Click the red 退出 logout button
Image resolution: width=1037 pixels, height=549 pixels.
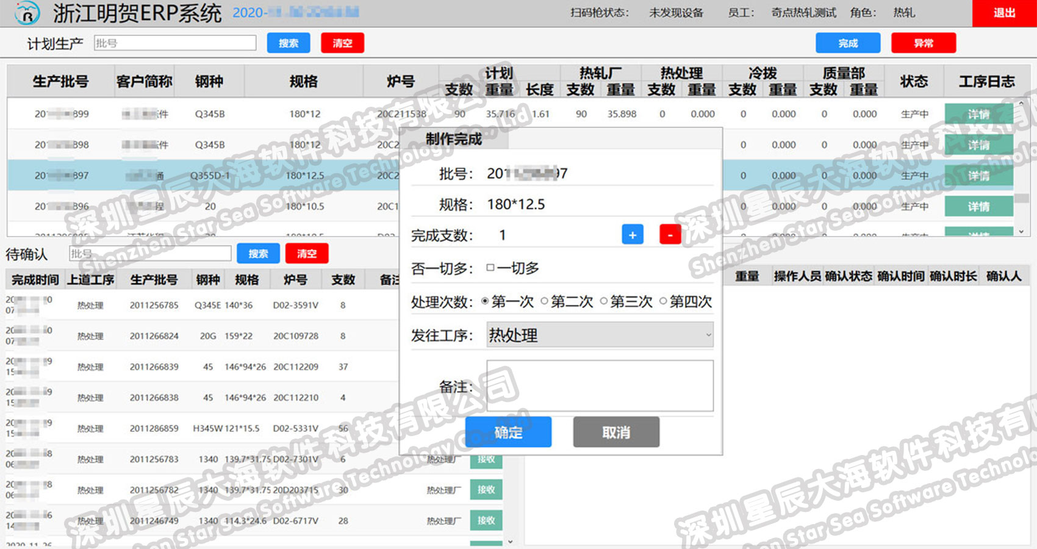[x=1004, y=13]
